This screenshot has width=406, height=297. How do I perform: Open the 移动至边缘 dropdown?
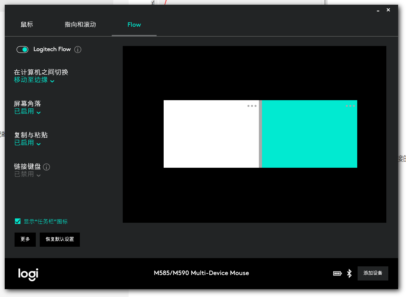(34, 79)
